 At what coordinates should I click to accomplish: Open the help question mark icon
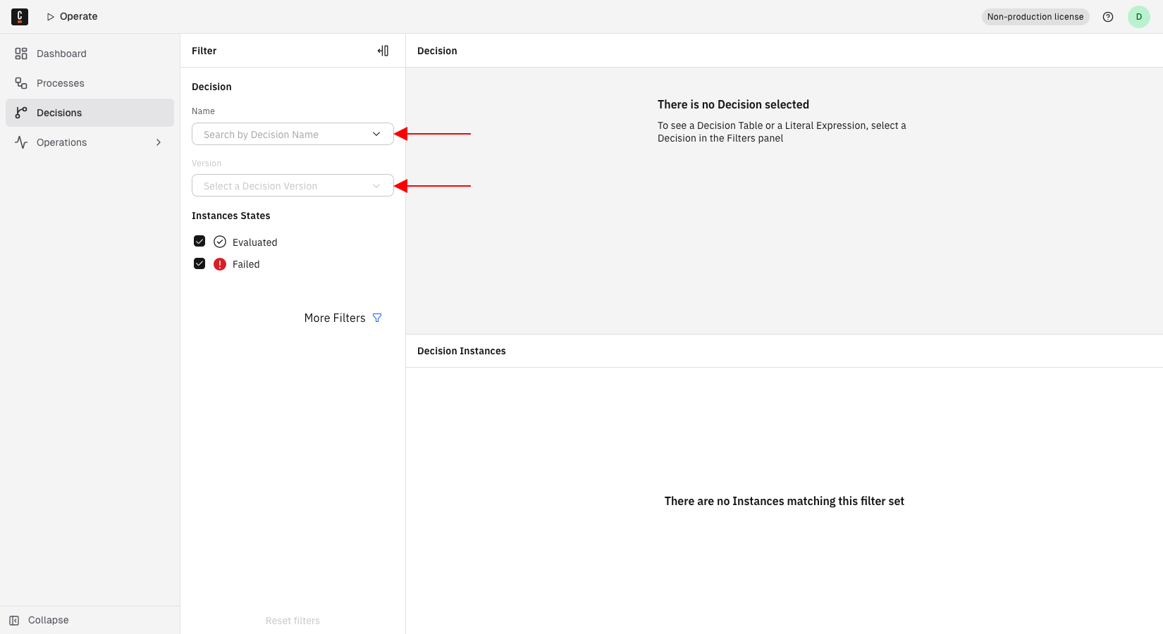pos(1108,17)
